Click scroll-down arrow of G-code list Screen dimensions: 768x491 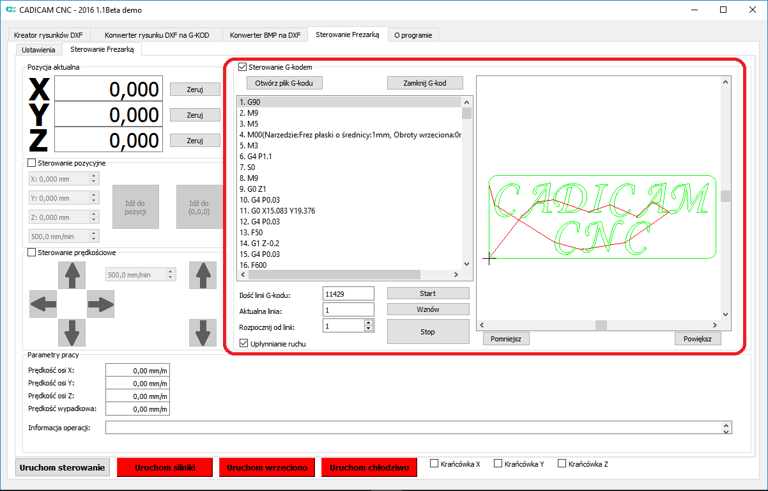click(467, 263)
